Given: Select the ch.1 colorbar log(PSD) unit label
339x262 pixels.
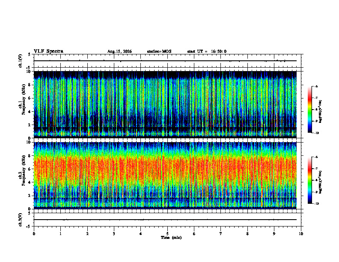Looking at the screenshot, I should click(321, 112).
